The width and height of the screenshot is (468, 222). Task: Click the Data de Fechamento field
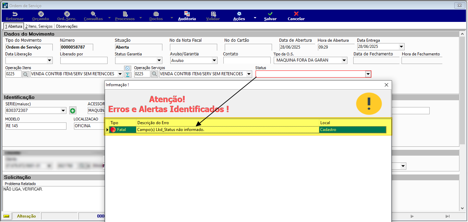[376, 61]
